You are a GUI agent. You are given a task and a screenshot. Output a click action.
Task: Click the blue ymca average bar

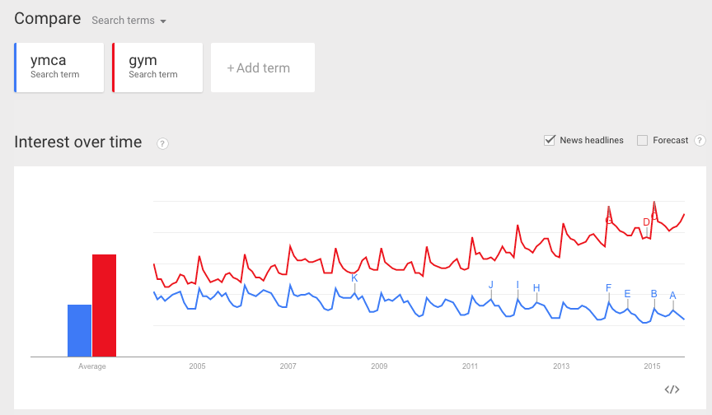coord(79,331)
